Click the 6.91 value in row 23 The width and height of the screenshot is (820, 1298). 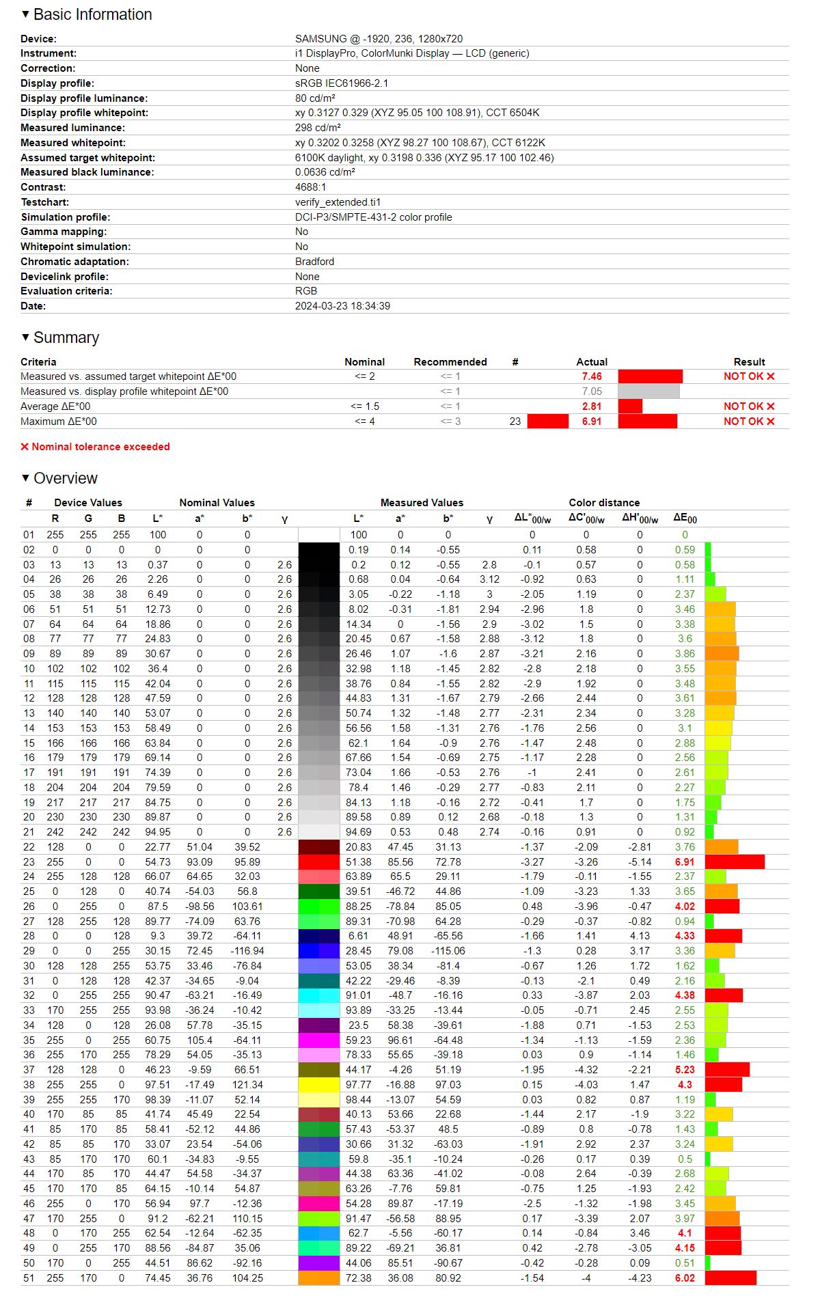(x=685, y=862)
